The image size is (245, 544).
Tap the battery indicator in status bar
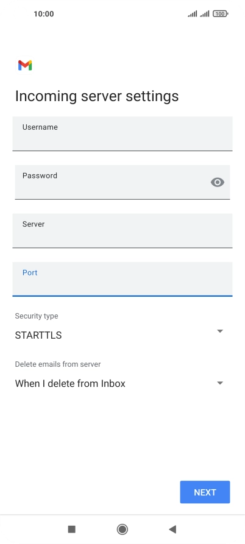click(x=221, y=14)
